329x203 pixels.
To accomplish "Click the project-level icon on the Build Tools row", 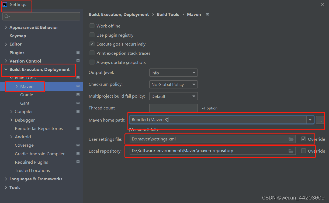I will (x=78, y=78).
